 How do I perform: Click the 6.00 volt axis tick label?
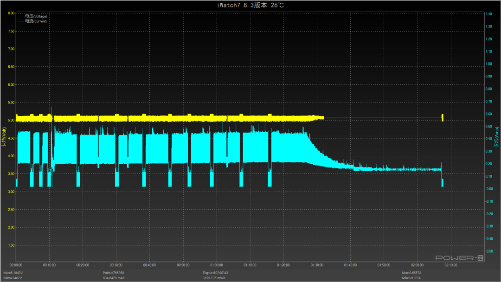tap(11, 84)
